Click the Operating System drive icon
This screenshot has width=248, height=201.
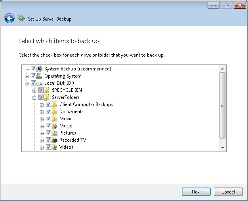(40, 76)
